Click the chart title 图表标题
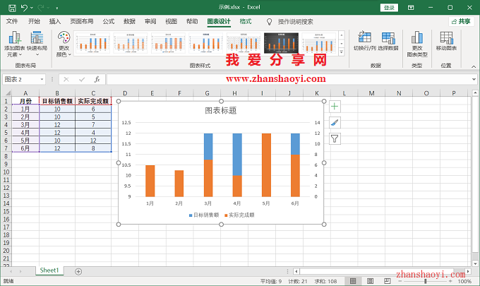The height and width of the screenshot is (286, 480). [221, 111]
